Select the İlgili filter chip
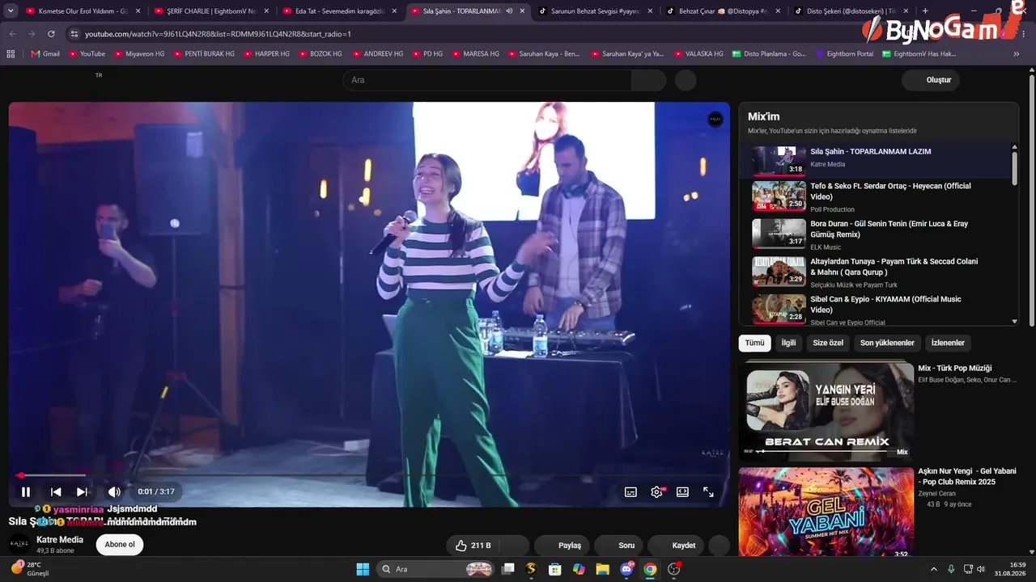 tap(788, 343)
